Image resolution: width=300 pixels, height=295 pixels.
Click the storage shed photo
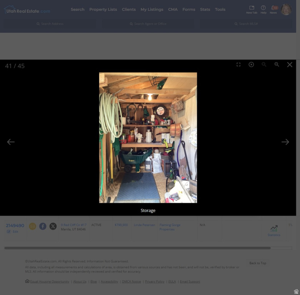[x=148, y=138]
